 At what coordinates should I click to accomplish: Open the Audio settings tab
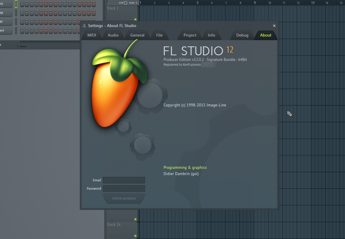tap(113, 35)
